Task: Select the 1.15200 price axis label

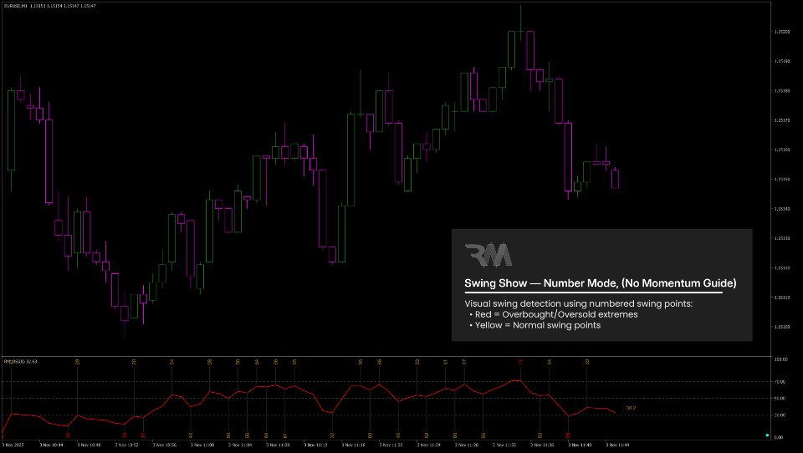Action: click(x=782, y=32)
